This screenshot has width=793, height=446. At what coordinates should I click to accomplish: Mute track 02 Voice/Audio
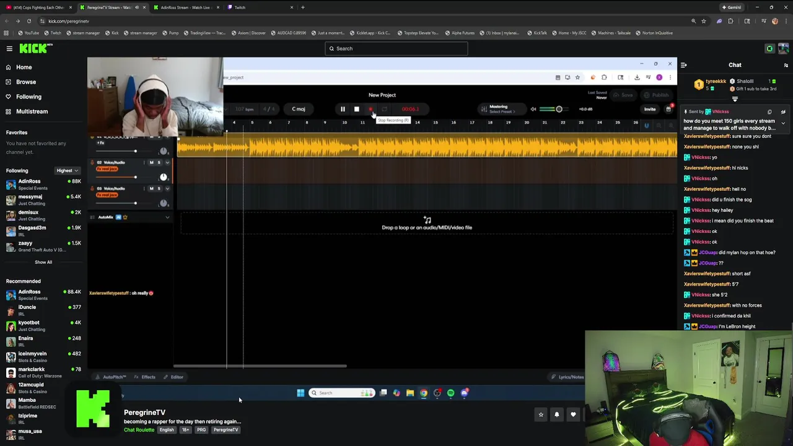click(x=151, y=162)
